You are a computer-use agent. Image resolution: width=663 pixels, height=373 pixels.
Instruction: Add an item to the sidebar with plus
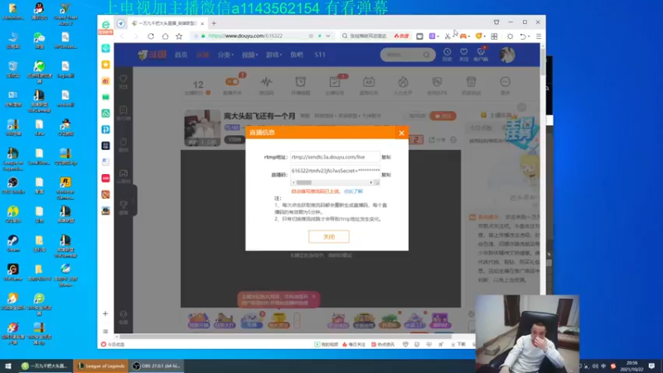(x=105, y=314)
